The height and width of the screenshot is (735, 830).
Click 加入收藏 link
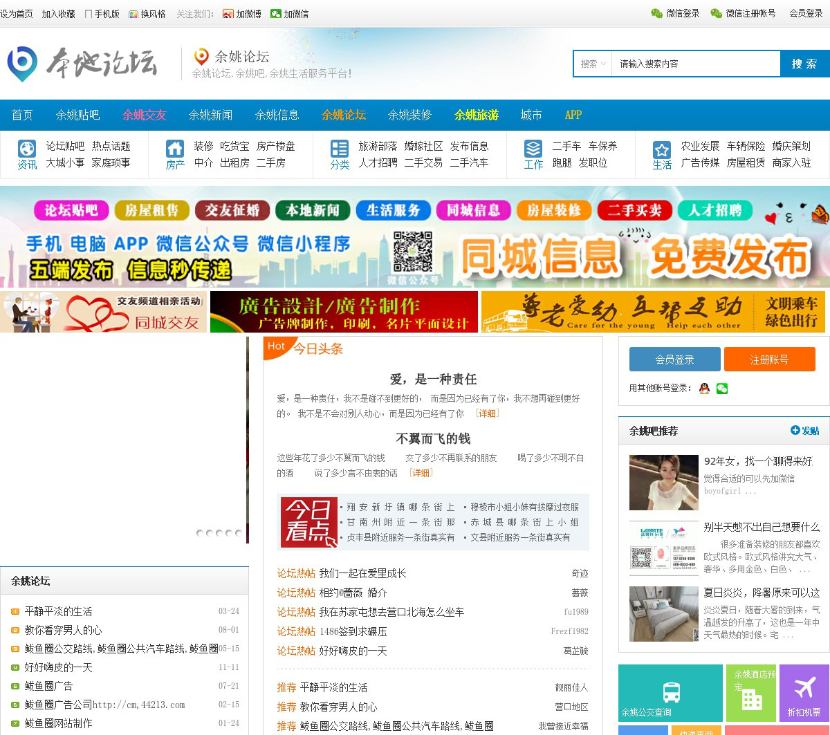58,14
